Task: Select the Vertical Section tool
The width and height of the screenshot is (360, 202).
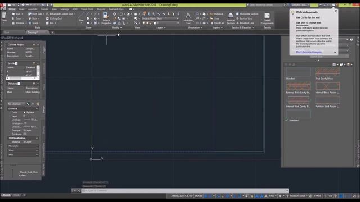Action: tap(231, 19)
